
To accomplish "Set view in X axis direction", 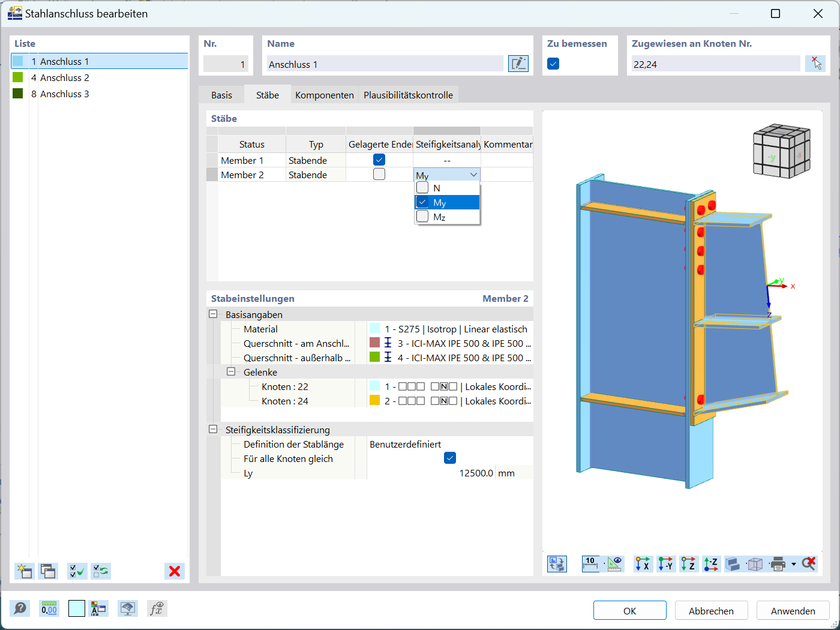I will coord(643,564).
